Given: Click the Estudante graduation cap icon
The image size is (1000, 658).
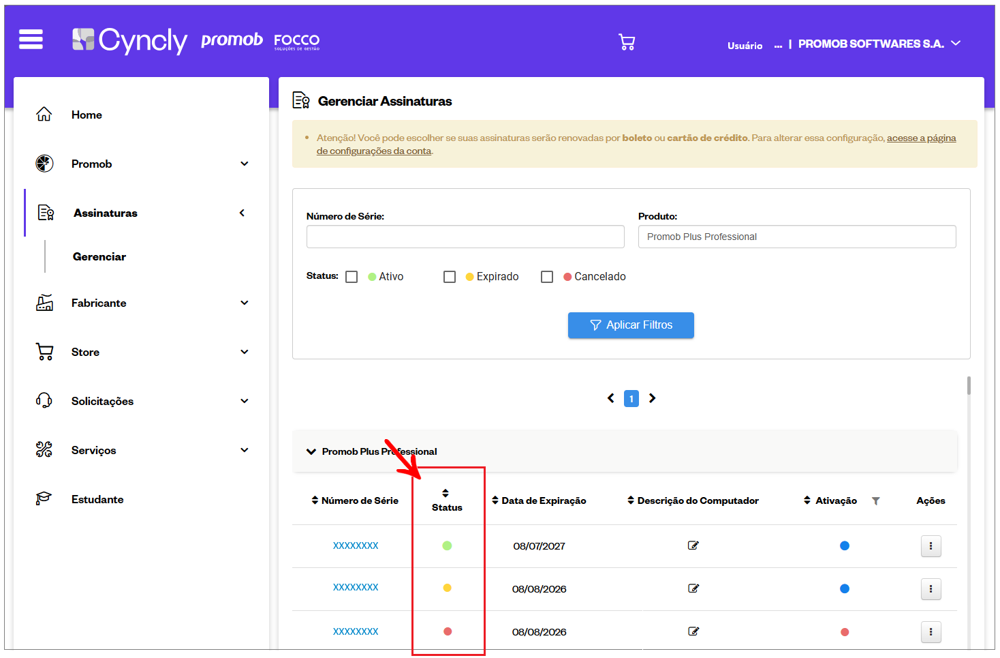Looking at the screenshot, I should pos(44,499).
